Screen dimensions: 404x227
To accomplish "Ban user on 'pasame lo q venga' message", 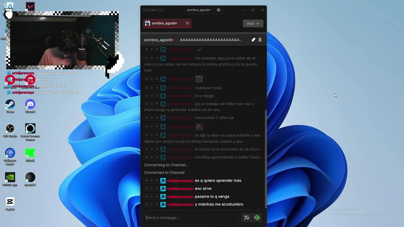I will point(146,196).
